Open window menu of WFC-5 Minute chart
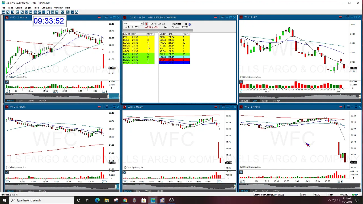This screenshot has width=363, height=204. 106,107
